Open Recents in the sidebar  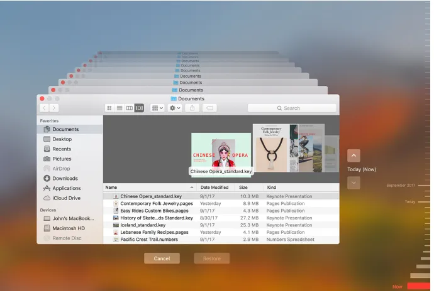coord(70,149)
